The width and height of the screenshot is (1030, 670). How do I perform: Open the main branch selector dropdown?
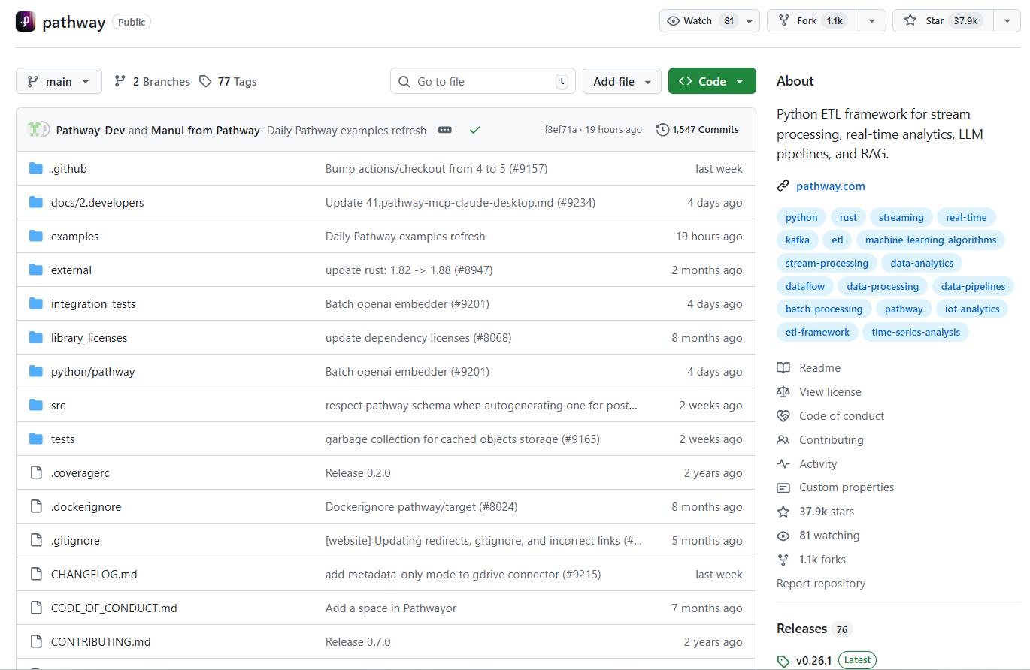[59, 81]
